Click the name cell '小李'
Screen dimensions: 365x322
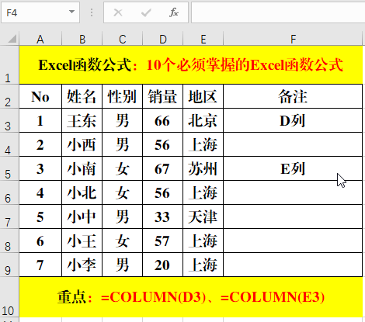point(82,265)
